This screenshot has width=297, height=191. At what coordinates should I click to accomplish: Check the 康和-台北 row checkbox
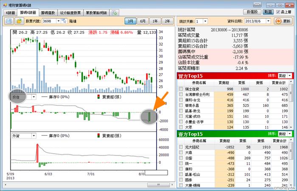point(181,100)
